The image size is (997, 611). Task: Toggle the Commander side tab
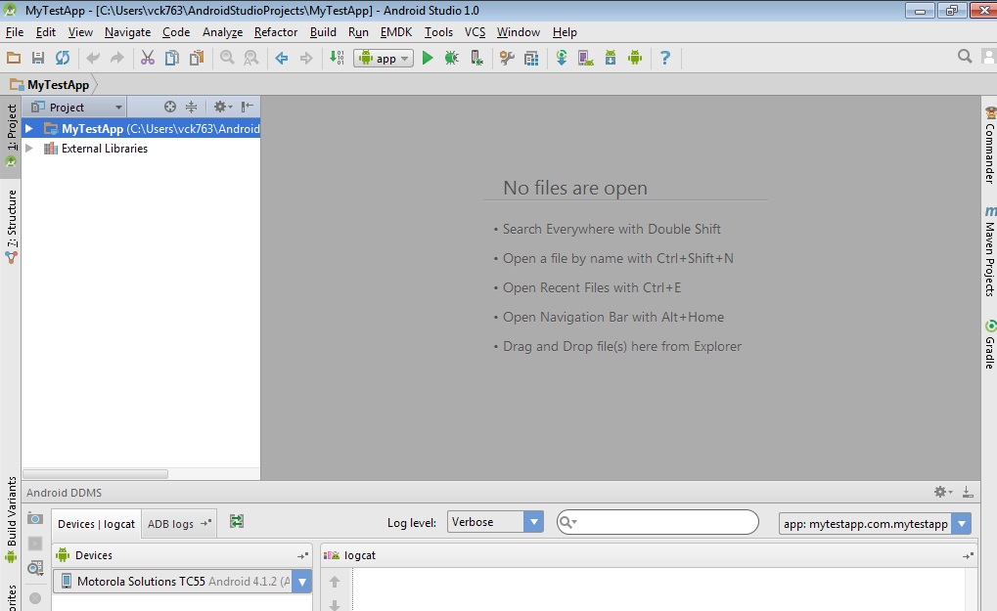989,145
